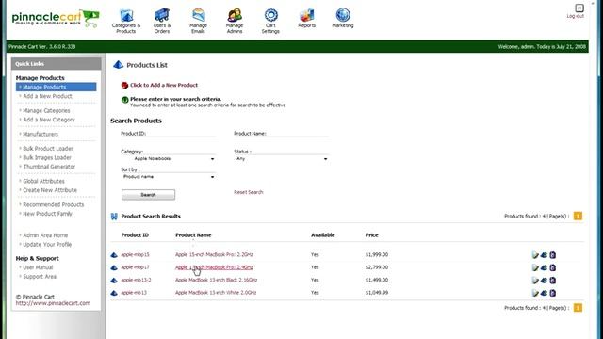This screenshot has width=603, height=339.
Task: Open Global Attributes sidebar link
Action: pos(44,181)
